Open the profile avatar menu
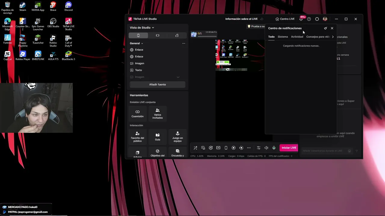Image resolution: width=385 pixels, height=216 pixels. 325,19
